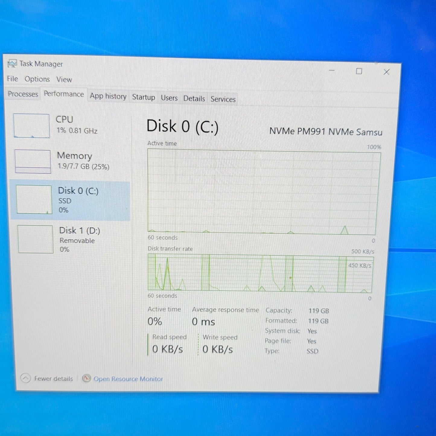Click the Fewer details button label

click(53, 378)
